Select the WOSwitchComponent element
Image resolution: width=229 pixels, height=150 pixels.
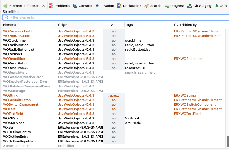tap(20, 104)
